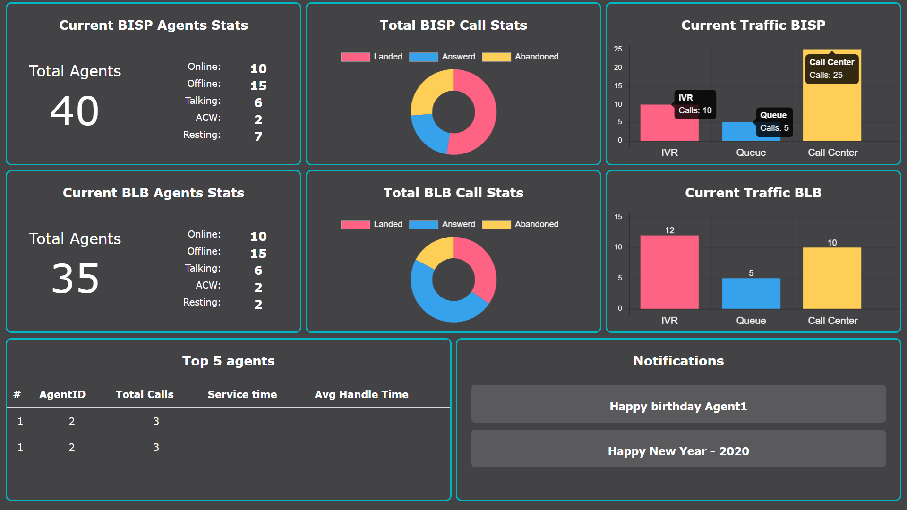907x510 pixels.
Task: Open the Happy birthday Agent1 notification
Action: coord(678,404)
